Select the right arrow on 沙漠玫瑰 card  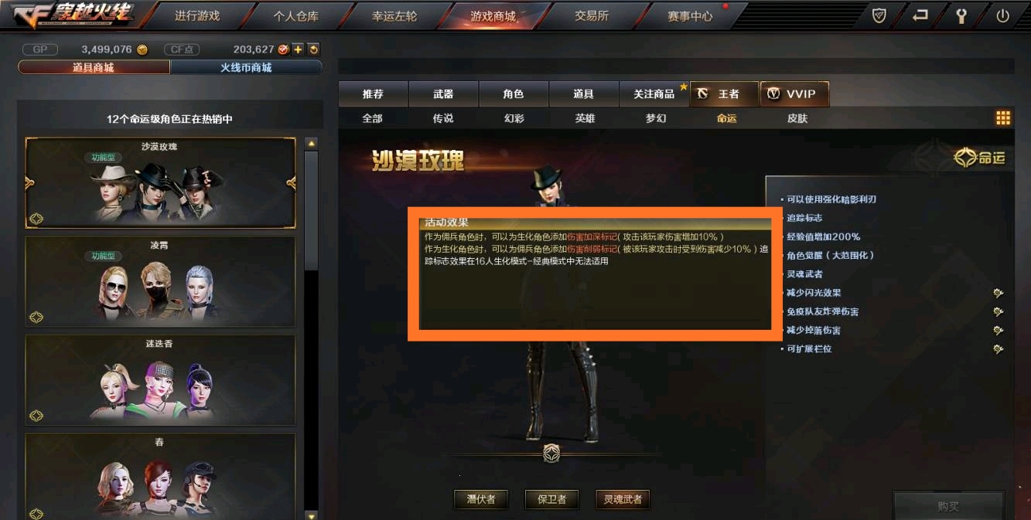click(292, 183)
